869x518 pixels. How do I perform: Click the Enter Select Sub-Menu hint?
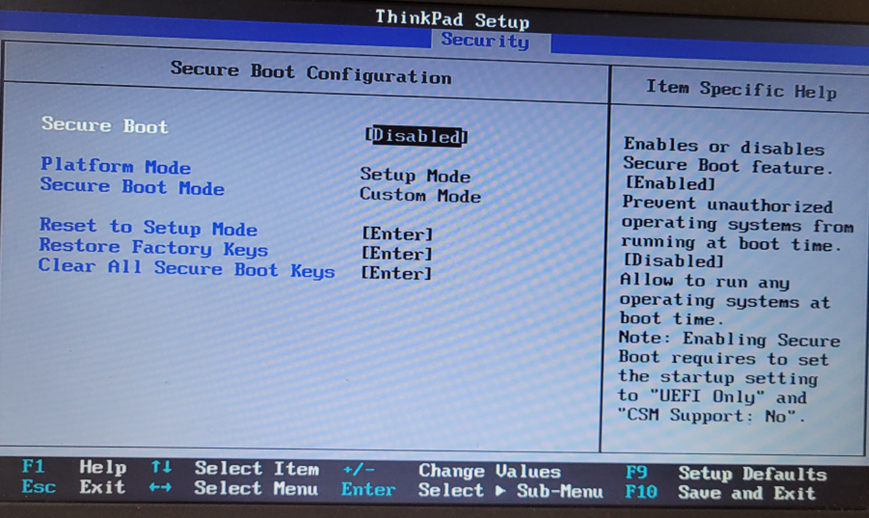point(472,490)
